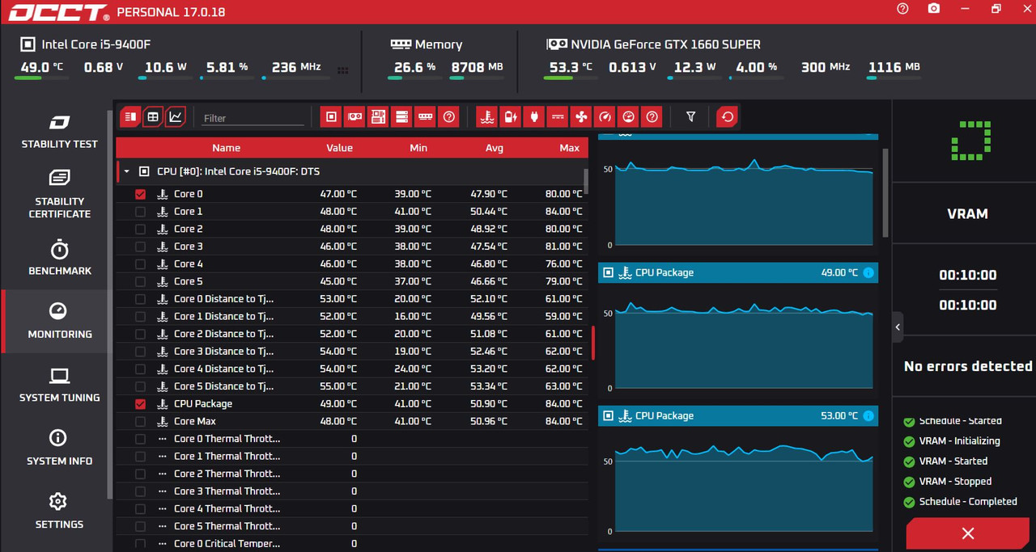The width and height of the screenshot is (1036, 552).
Task: Sort table by Min column
Action: (x=418, y=148)
